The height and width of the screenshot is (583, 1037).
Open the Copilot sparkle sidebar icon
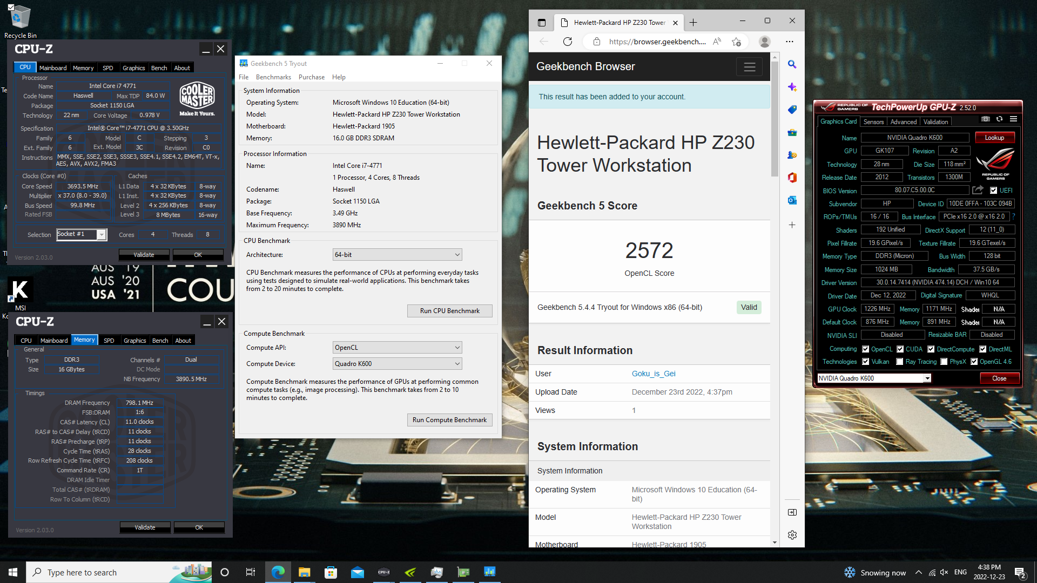[x=792, y=87]
